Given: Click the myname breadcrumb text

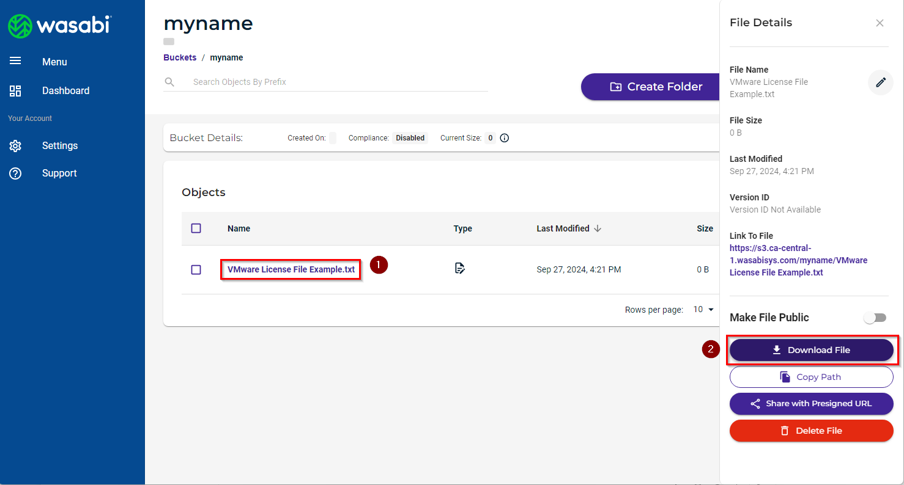Looking at the screenshot, I should [x=226, y=57].
